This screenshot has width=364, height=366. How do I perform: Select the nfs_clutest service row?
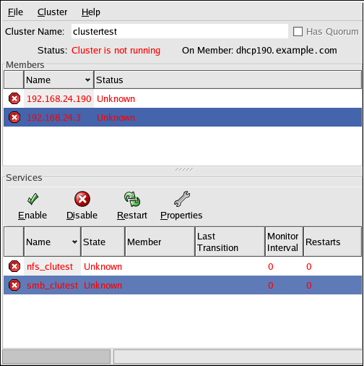pos(183,266)
